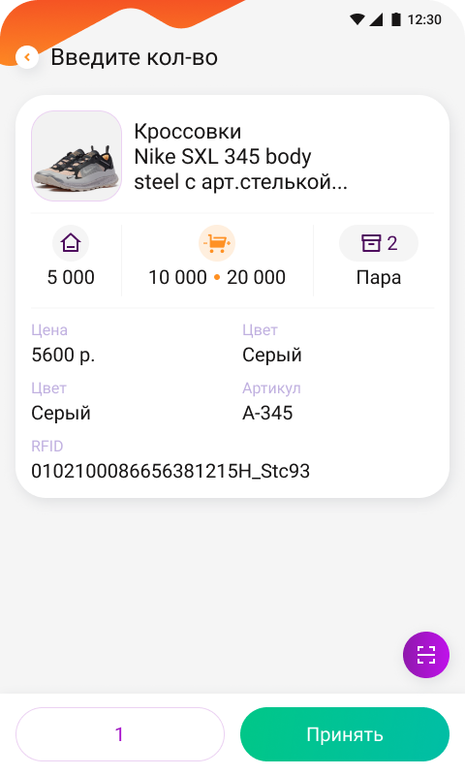Tap the 5 000 stock count
Image resolution: width=465 pixels, height=775 pixels.
(71, 277)
